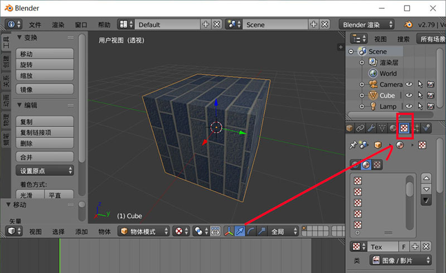Move texture slot up
446x273 pixels.
coord(426,178)
